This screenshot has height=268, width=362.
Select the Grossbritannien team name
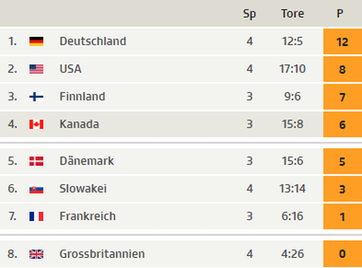click(x=102, y=254)
